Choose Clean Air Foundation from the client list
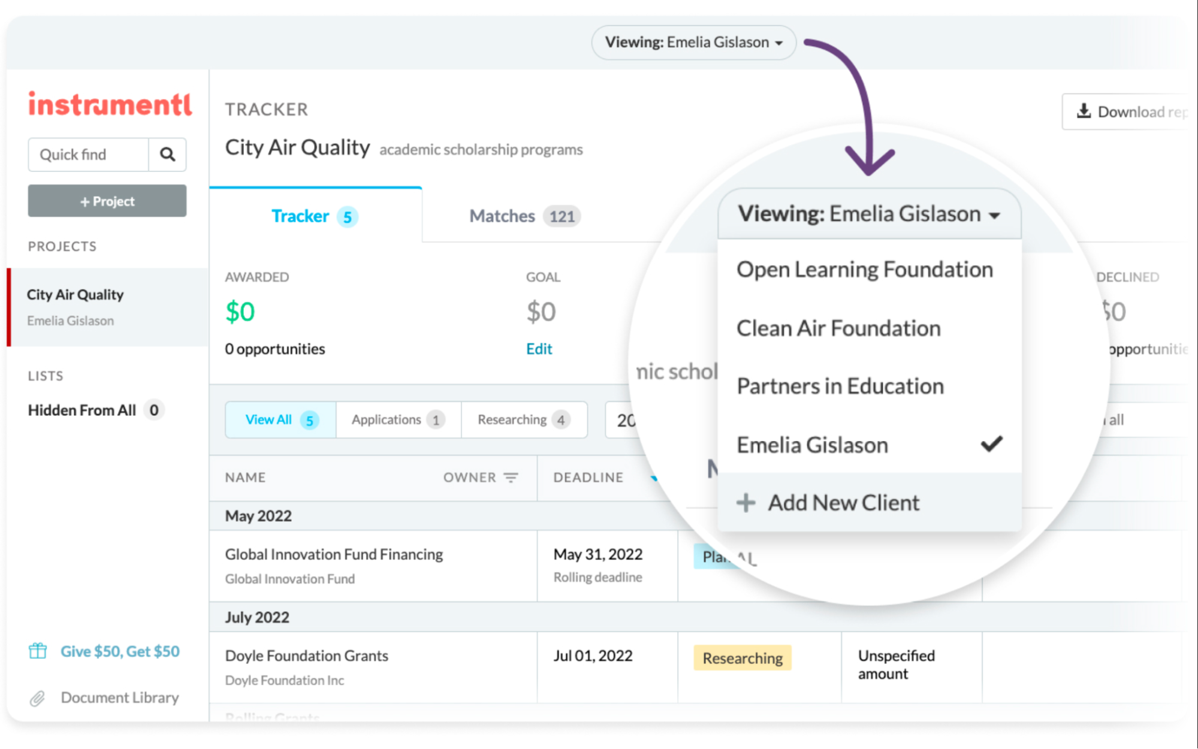Viewport: 1198px width, 749px height. click(838, 328)
